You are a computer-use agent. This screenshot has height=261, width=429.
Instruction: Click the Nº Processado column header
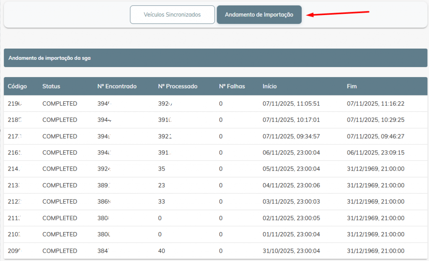pos(178,86)
